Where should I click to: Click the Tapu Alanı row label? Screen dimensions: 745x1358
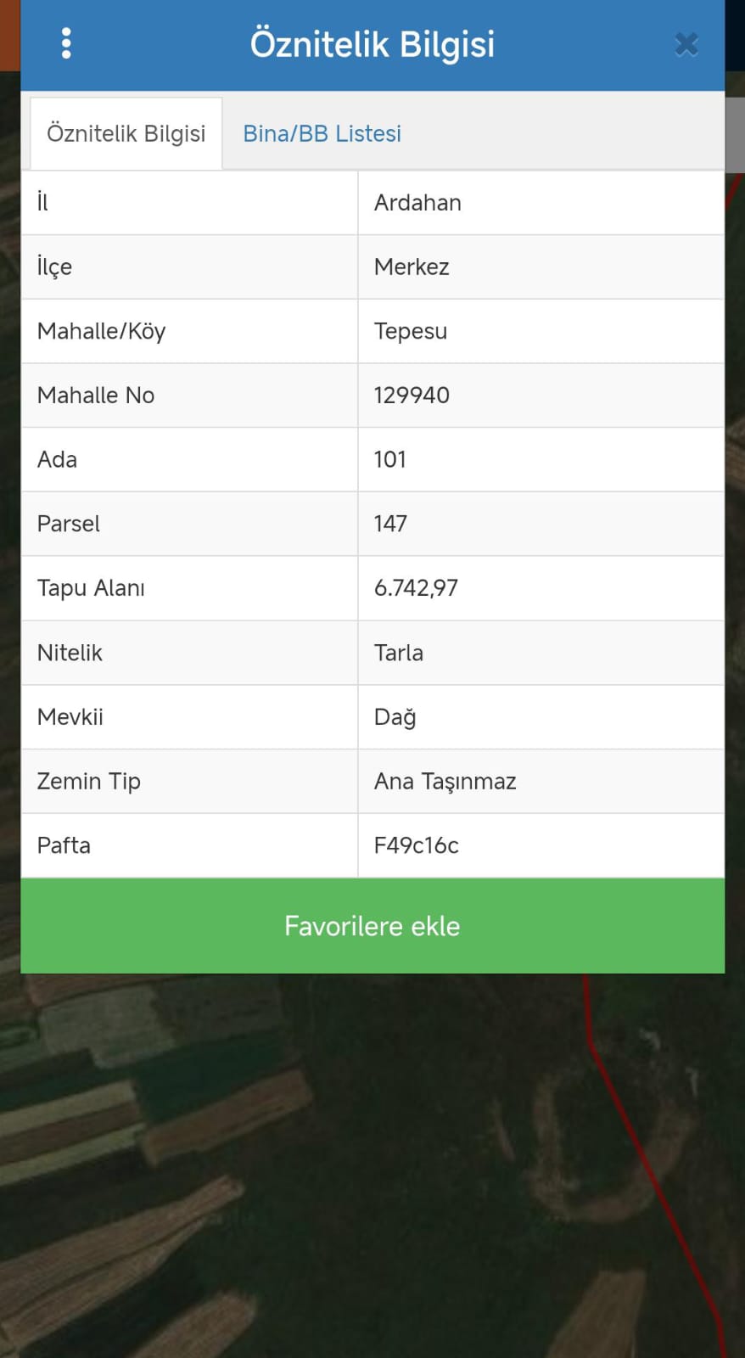coord(91,588)
